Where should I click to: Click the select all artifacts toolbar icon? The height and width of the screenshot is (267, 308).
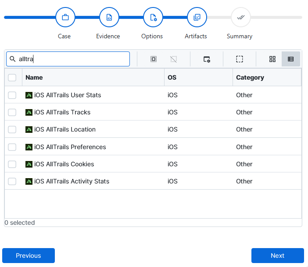coord(154,59)
